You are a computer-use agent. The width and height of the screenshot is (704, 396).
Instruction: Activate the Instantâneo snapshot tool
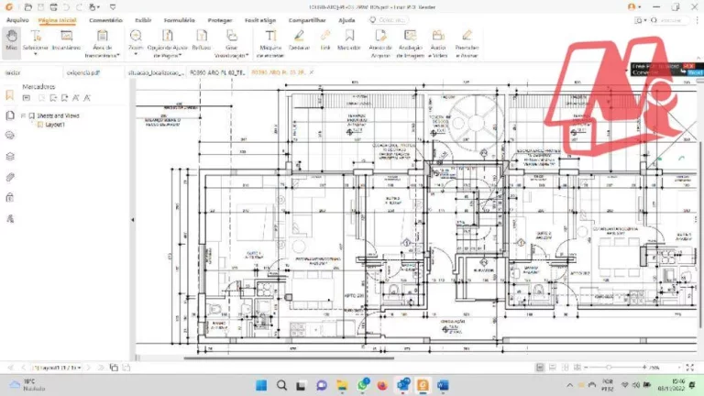[x=66, y=39]
